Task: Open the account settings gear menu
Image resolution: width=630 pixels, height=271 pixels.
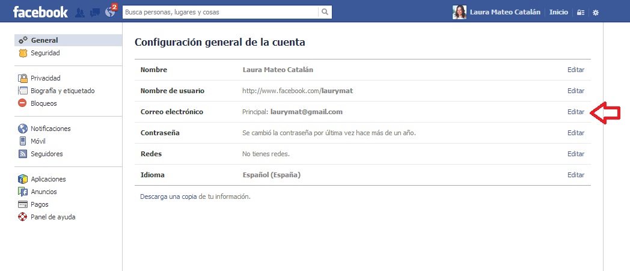Action: coord(595,13)
